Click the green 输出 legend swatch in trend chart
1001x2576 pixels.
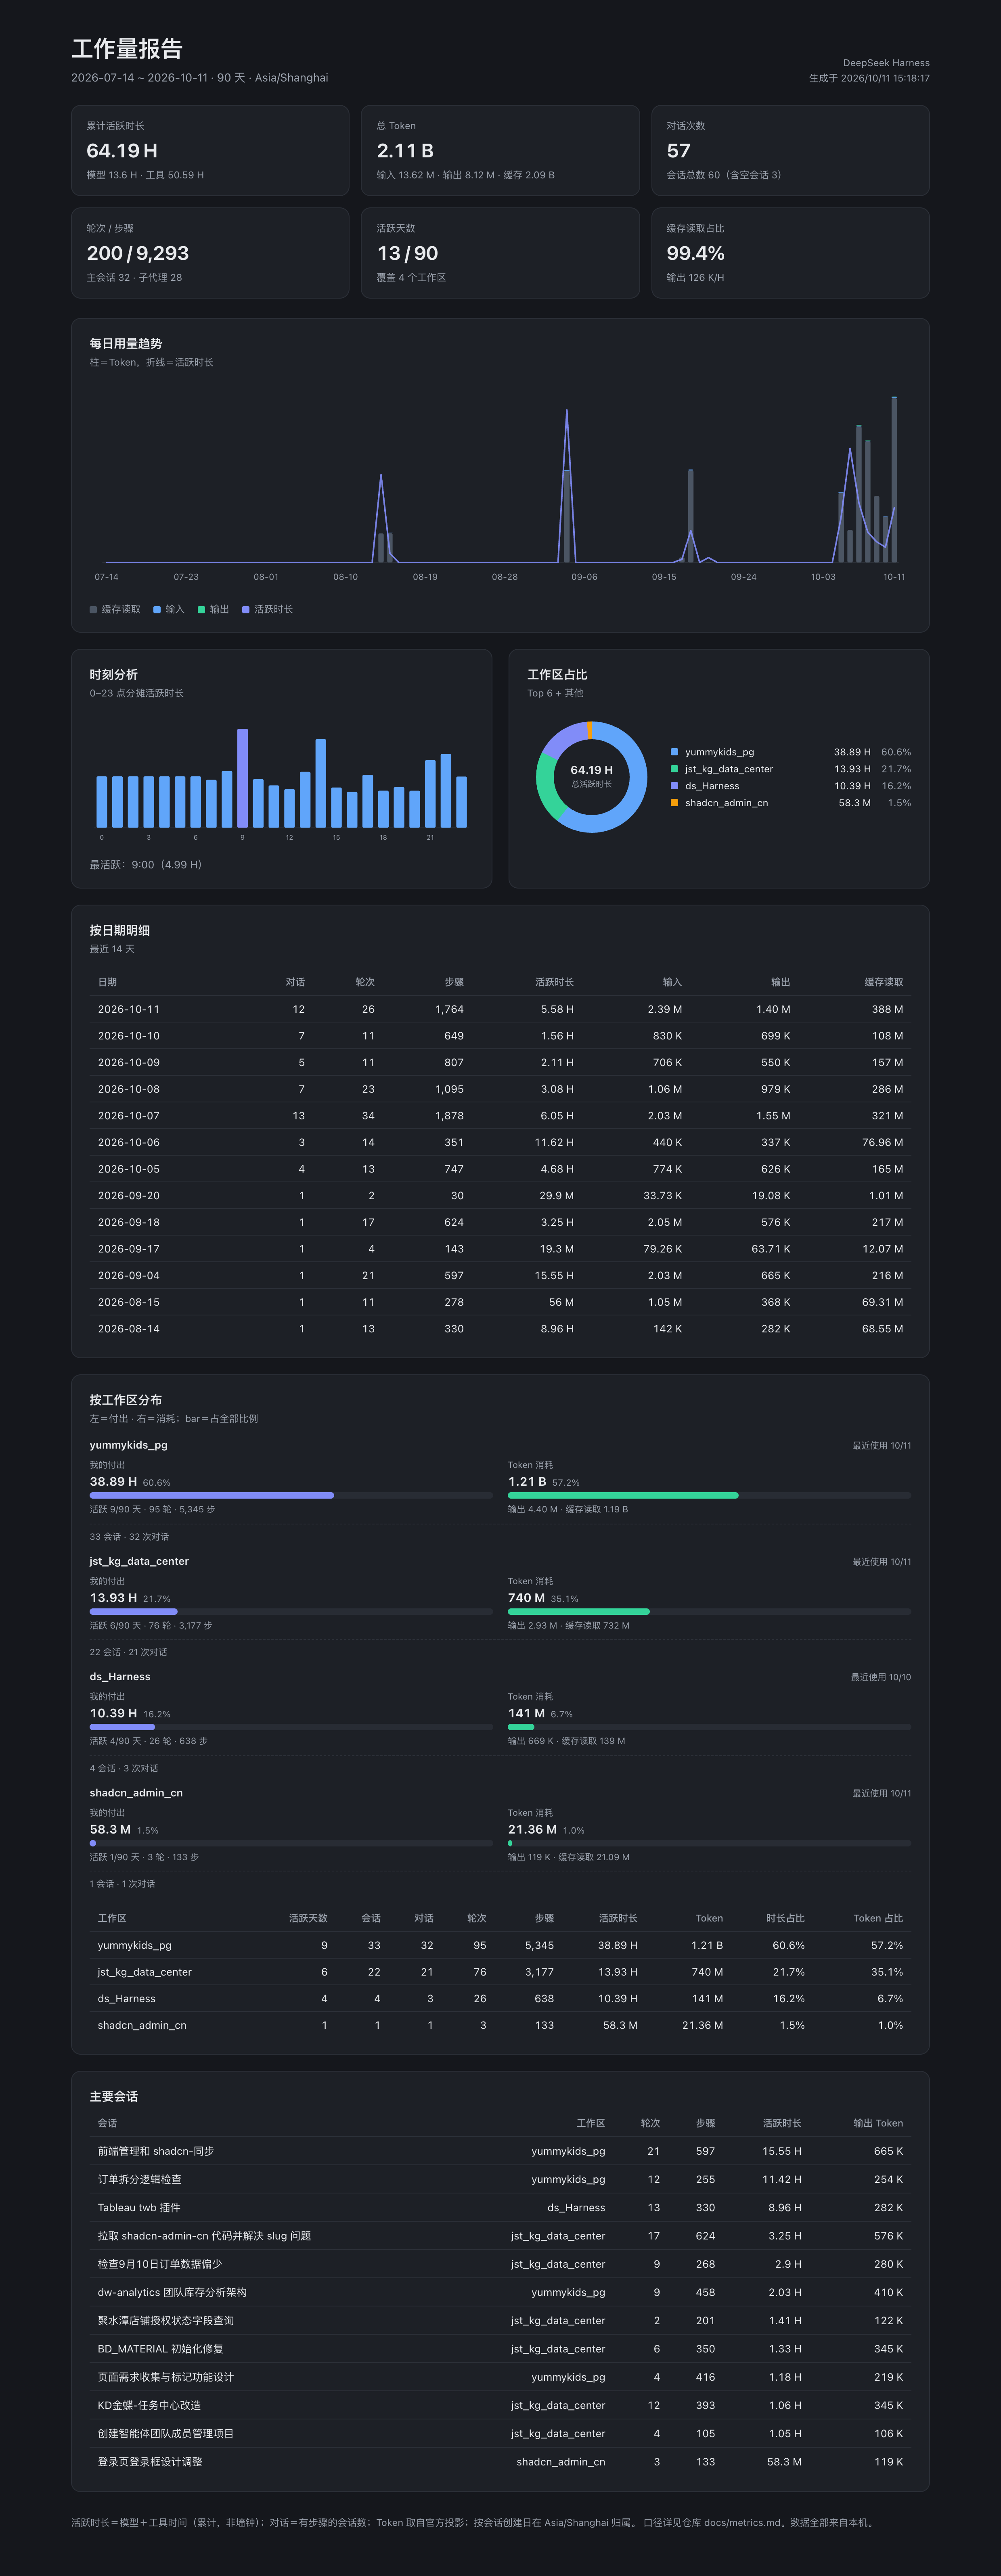pyautogui.click(x=201, y=609)
